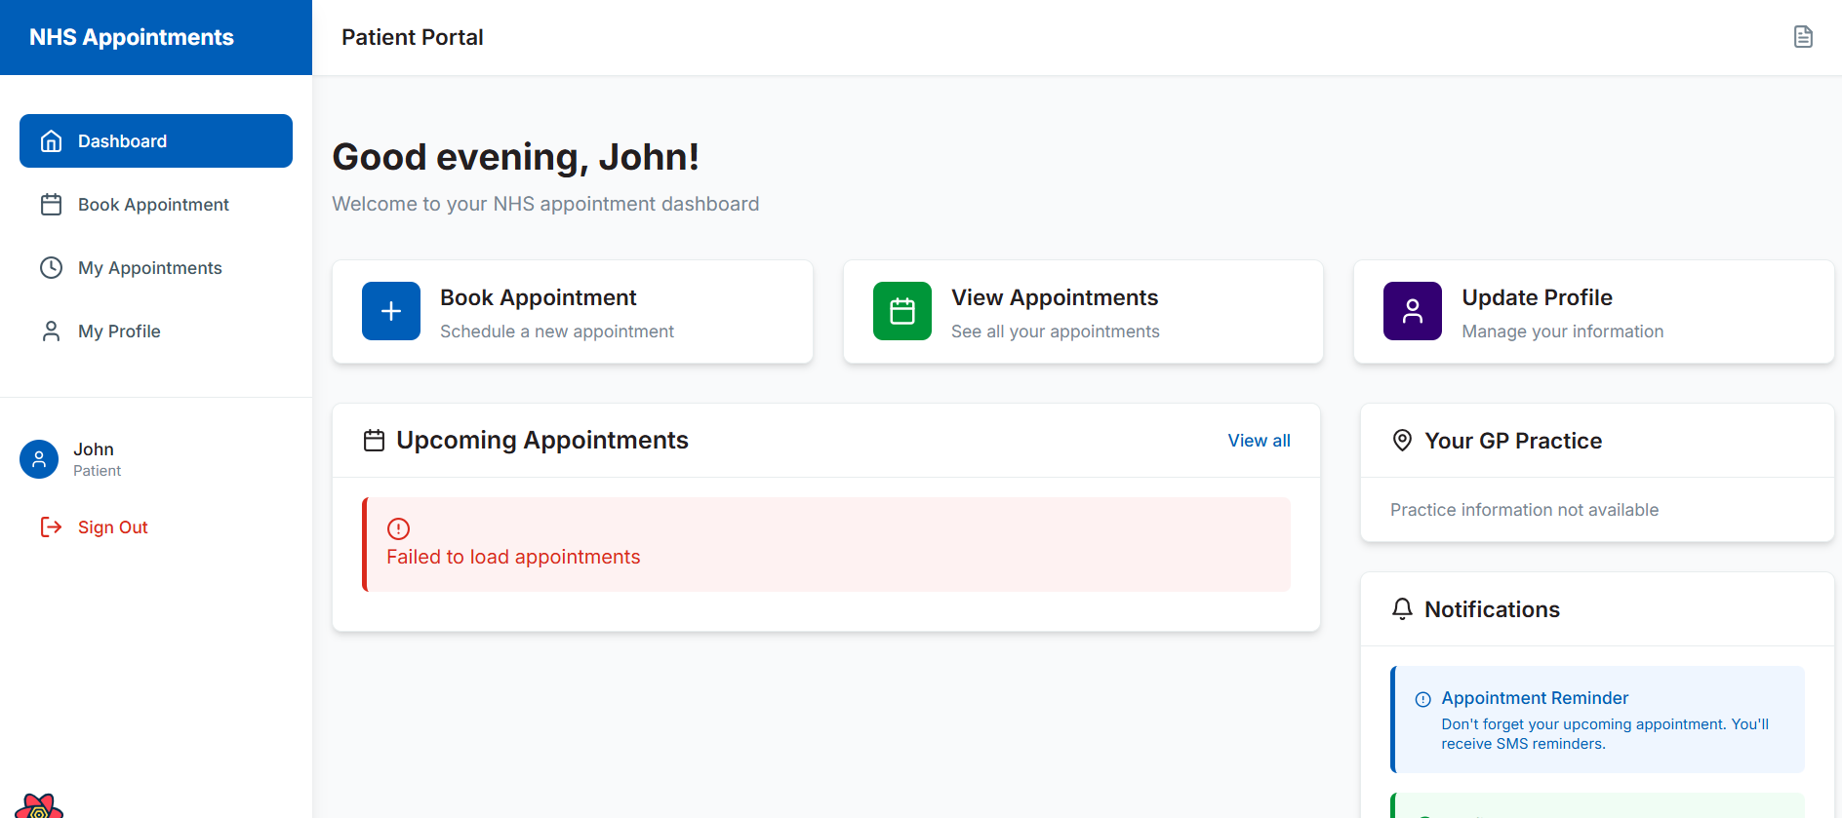Open My Profile in sidebar
Screen dimensions: 1842x818
[x=156, y=331]
